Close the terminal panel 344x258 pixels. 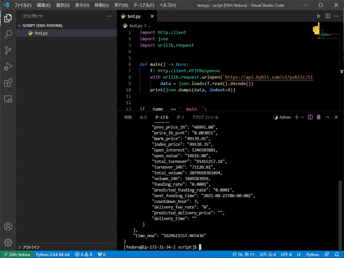pyautogui.click(x=336, y=117)
